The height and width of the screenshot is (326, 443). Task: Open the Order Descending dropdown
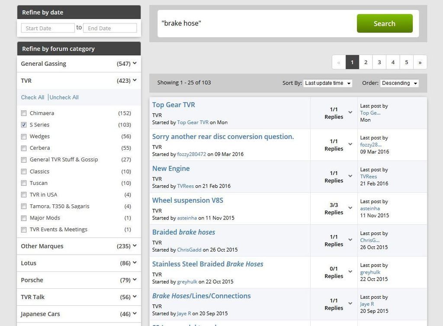[x=399, y=83]
